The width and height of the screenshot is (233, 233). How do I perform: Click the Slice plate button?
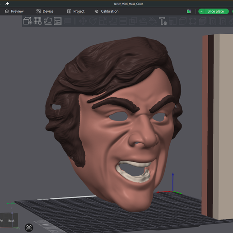coord(216,11)
